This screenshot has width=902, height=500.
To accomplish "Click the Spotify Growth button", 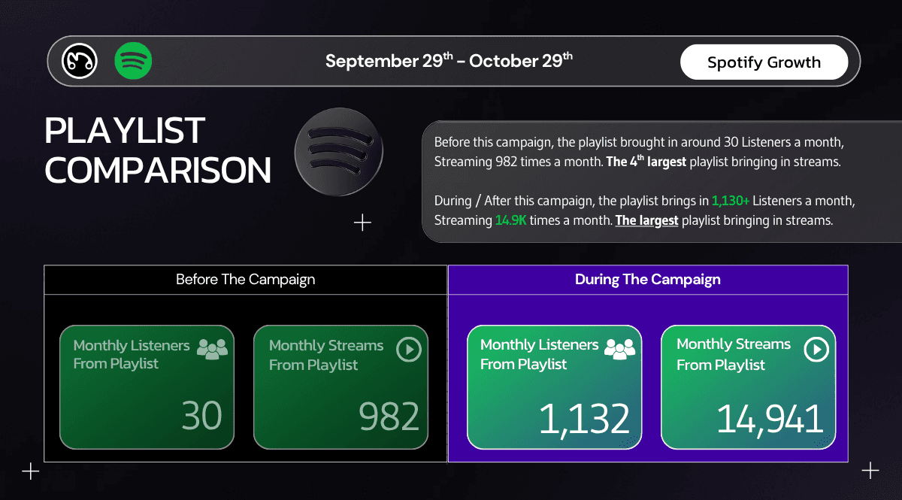I will coord(764,62).
